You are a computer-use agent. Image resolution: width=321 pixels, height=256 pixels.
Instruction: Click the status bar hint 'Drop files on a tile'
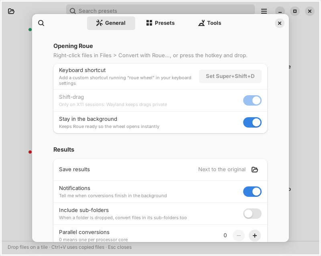tap(28, 247)
